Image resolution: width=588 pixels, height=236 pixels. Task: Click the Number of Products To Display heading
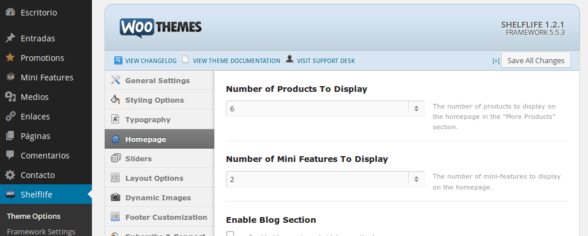point(297,89)
